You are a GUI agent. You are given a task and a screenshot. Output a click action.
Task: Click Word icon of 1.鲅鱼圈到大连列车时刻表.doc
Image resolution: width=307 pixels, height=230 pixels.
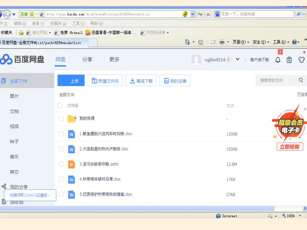pos(71,134)
